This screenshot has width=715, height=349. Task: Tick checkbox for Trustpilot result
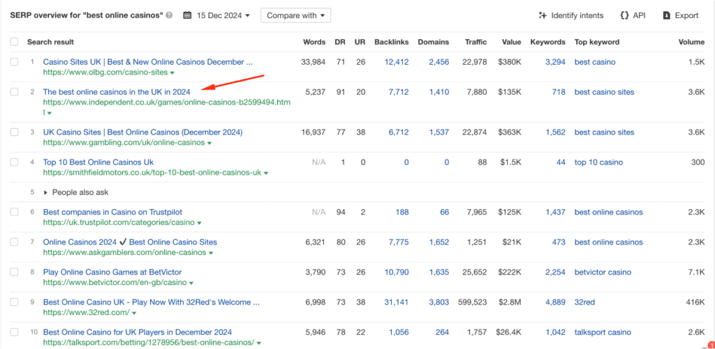click(14, 212)
